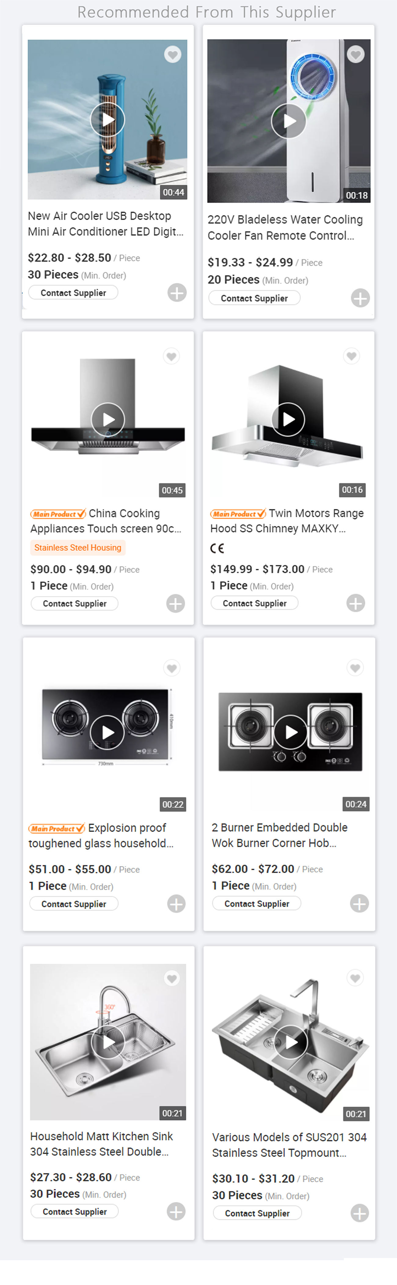This screenshot has height=1285, width=397.
Task: Favorite the USB Desktop Mini Air Conditioner
Action: pyautogui.click(x=172, y=55)
